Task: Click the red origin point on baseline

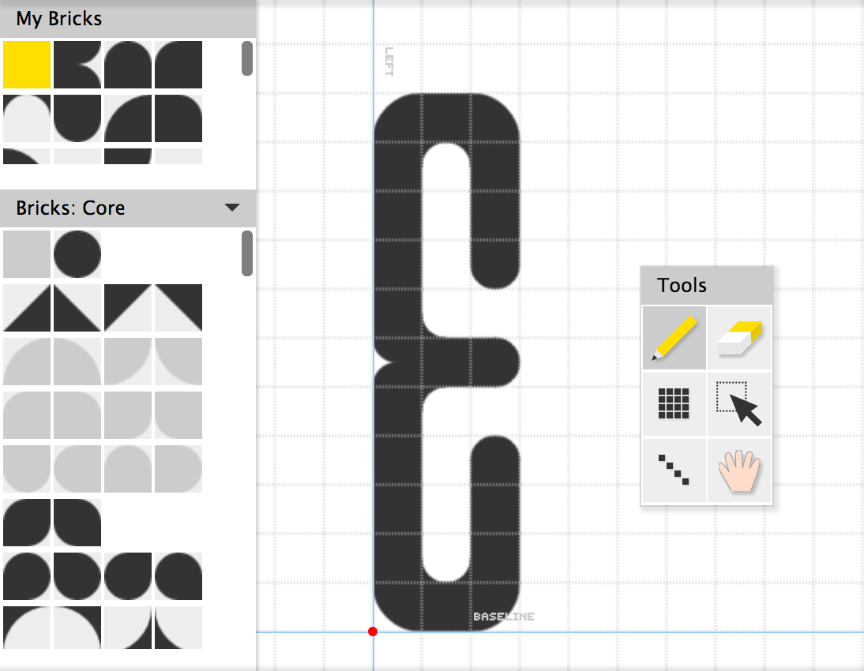Action: [x=373, y=632]
